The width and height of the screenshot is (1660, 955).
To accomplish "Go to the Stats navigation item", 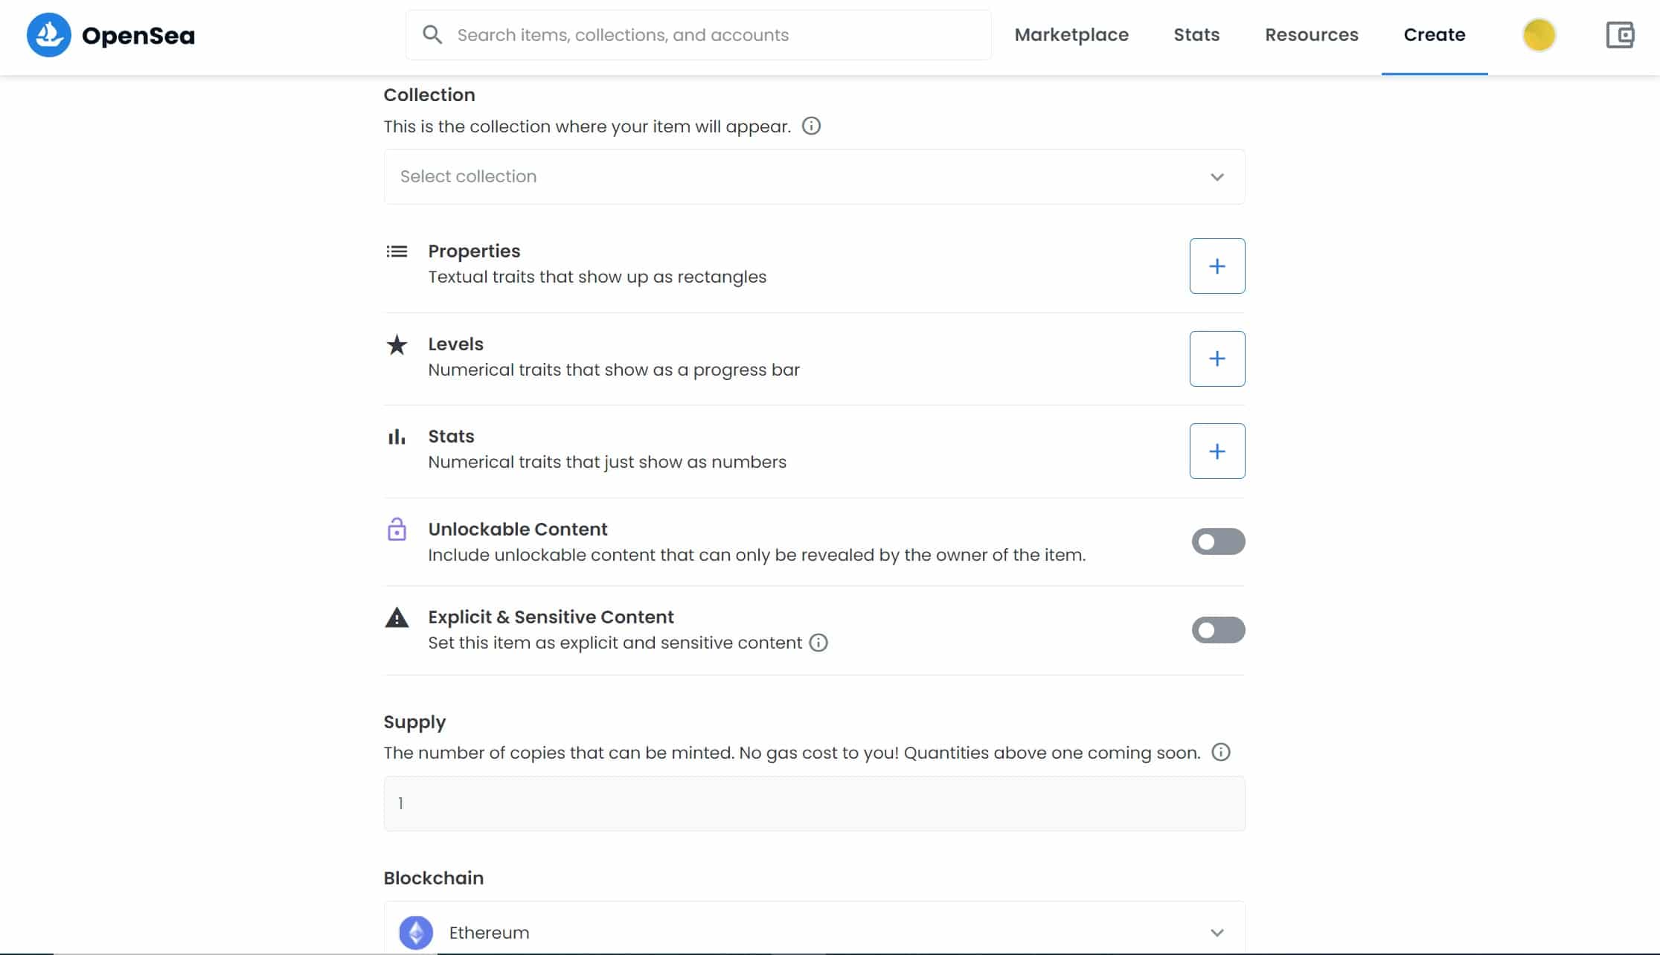I will tap(1196, 35).
